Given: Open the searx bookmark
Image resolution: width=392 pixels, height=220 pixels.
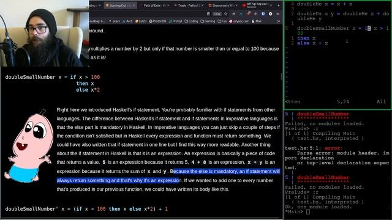Looking at the screenshot, I should pos(115,21).
